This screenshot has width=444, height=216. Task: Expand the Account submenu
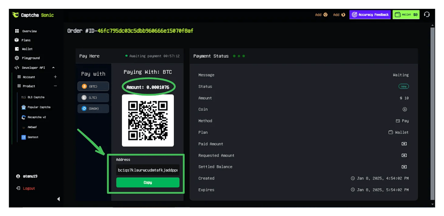55,77
